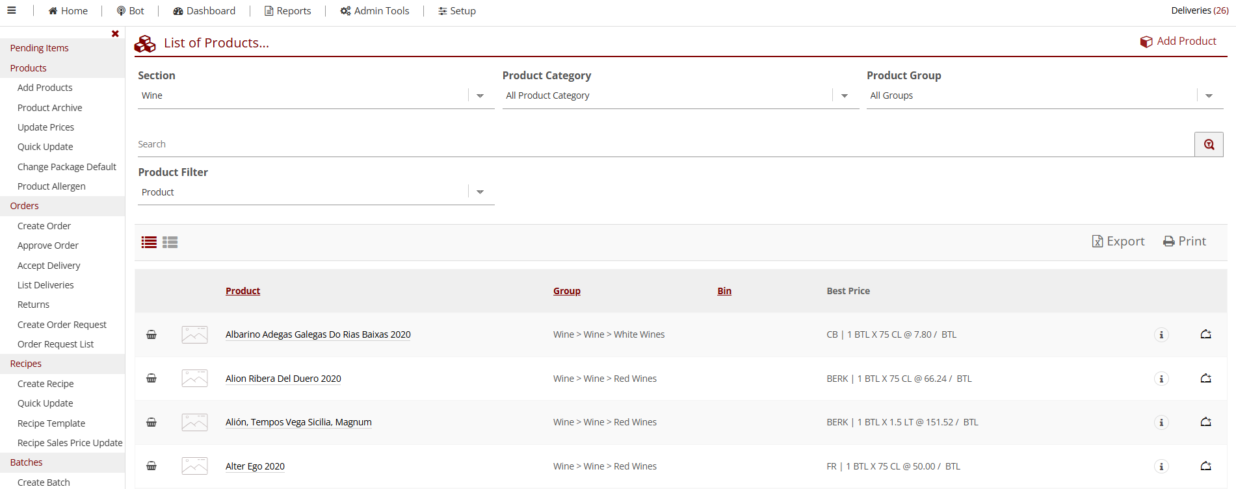The height and width of the screenshot is (489, 1236).
Task: Expand the Section dropdown
Action: (x=480, y=95)
